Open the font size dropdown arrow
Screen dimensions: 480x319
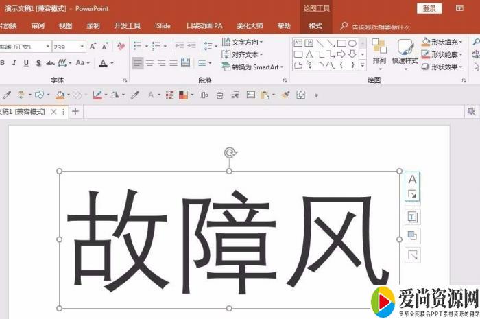(82, 47)
